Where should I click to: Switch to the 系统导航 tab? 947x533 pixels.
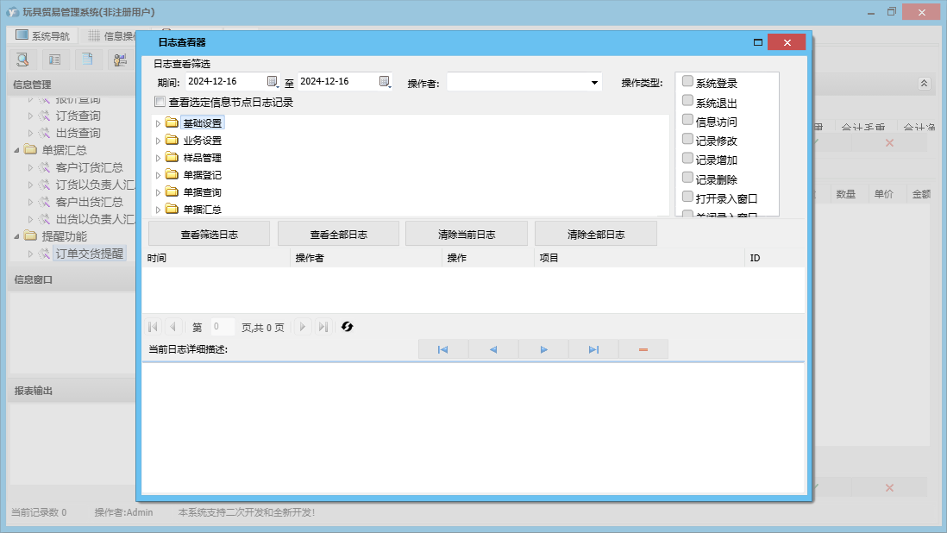point(42,35)
